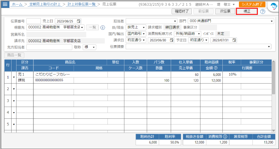Show 金額 column help icon
The height and width of the screenshot is (149, 279).
pos(216,68)
